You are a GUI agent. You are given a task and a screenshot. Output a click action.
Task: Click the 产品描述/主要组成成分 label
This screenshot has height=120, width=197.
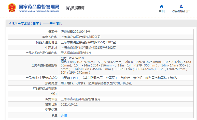(x=41, y=78)
